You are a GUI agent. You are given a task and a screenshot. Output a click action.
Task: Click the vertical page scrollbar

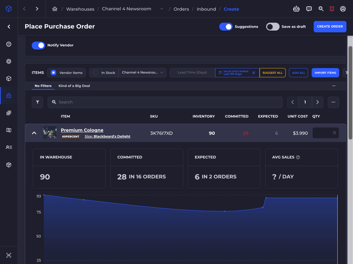click(x=350, y=93)
